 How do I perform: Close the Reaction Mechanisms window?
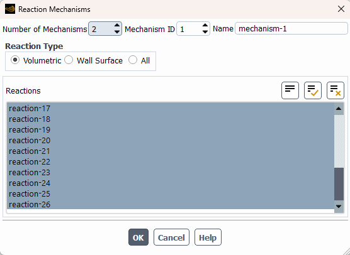pos(341,9)
